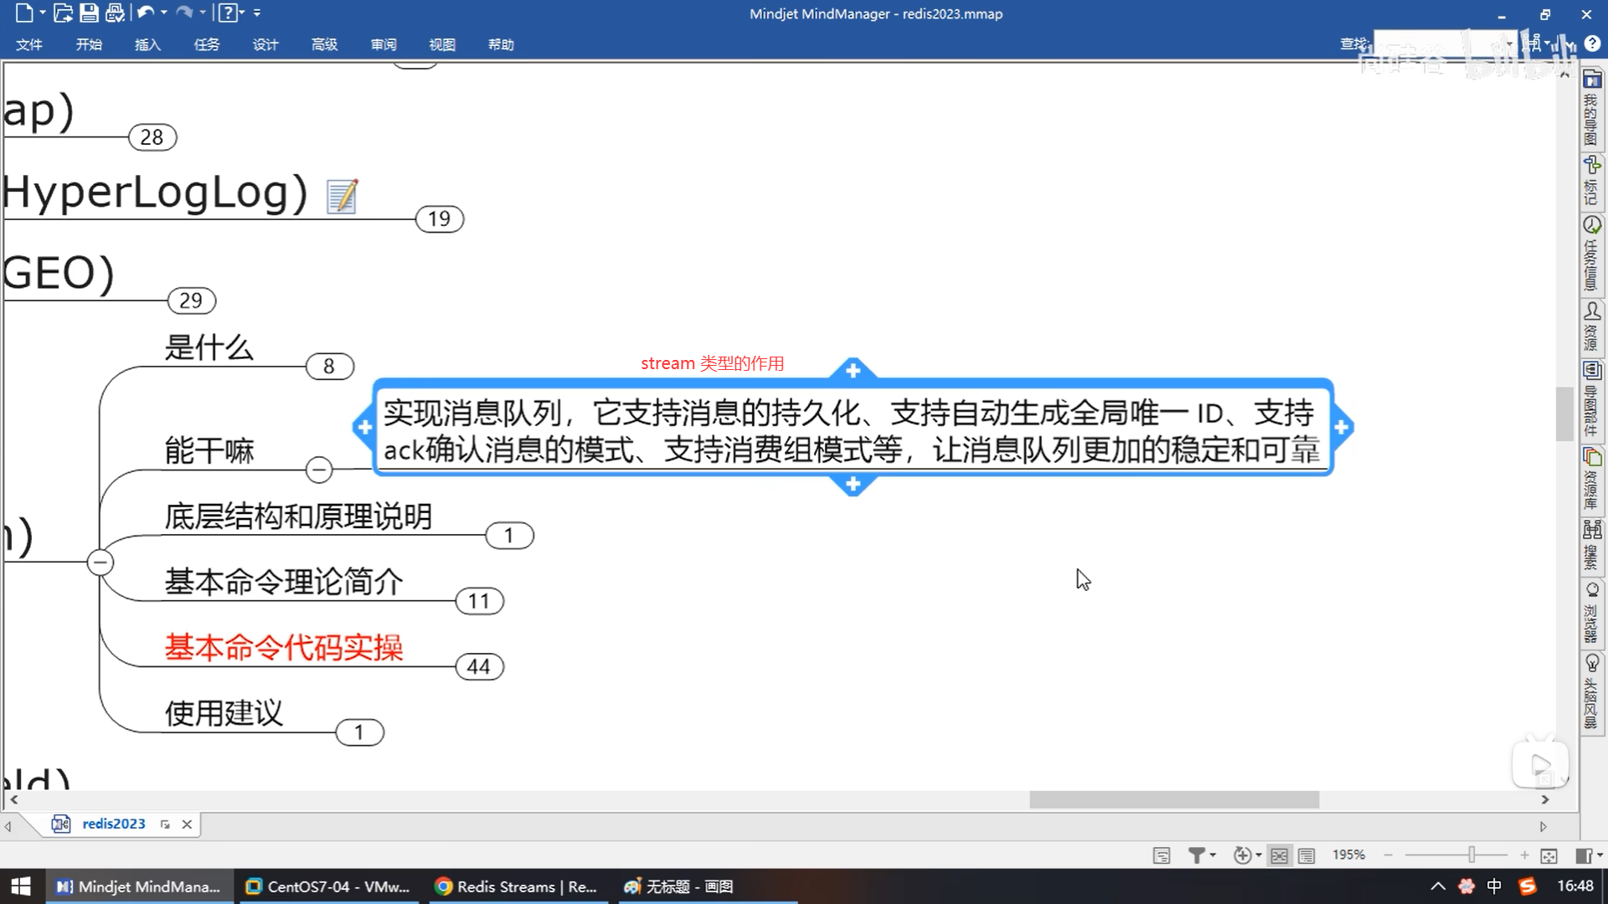The image size is (1608, 904).
Task: Expand the 是什么 branch showing 8
Action: point(329,367)
